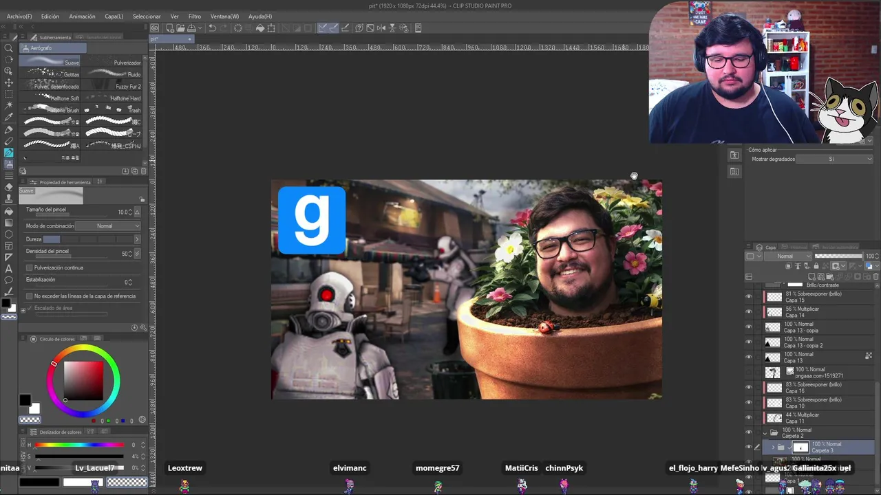This screenshot has height=495, width=881.
Task: Click the Scale/Rotate transform icon
Action: [271, 28]
